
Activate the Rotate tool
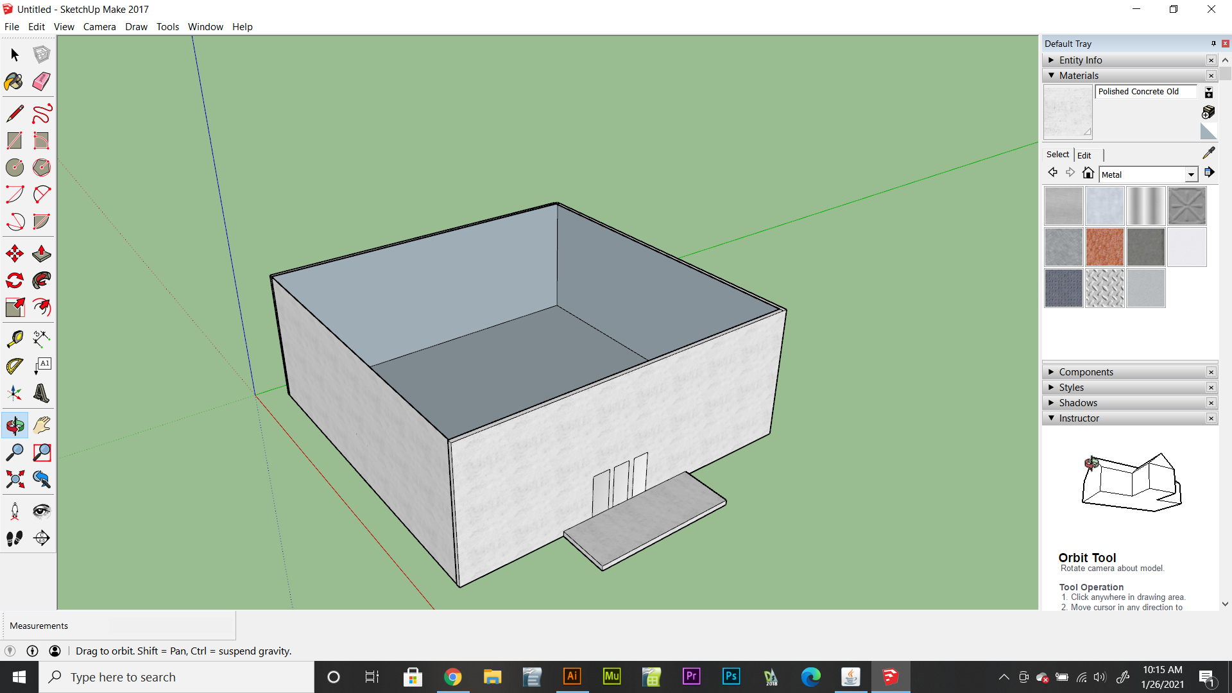15,280
